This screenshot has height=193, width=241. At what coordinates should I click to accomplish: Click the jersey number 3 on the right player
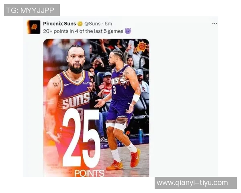point(114,90)
